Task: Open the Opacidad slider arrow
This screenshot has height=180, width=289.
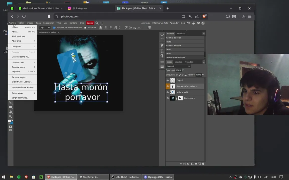Action: (x=183, y=70)
